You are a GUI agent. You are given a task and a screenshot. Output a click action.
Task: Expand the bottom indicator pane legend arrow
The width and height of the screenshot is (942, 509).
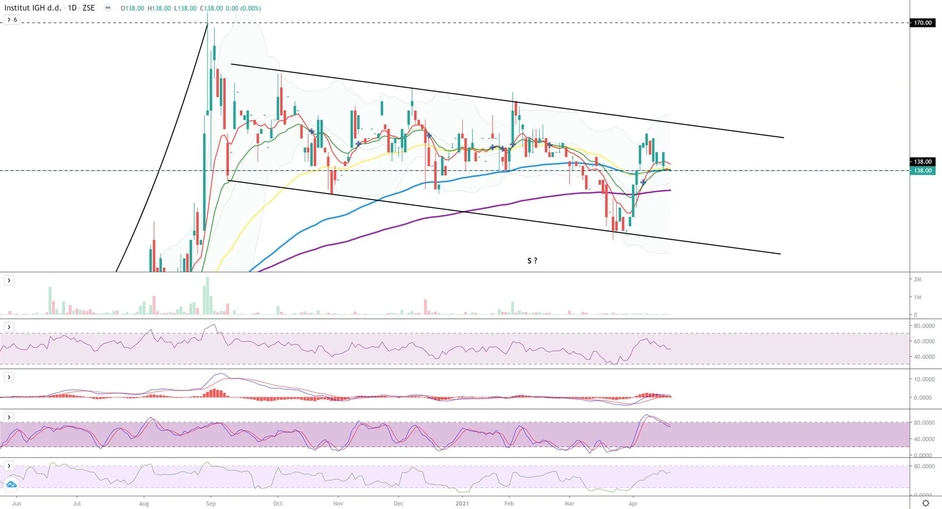coord(9,466)
